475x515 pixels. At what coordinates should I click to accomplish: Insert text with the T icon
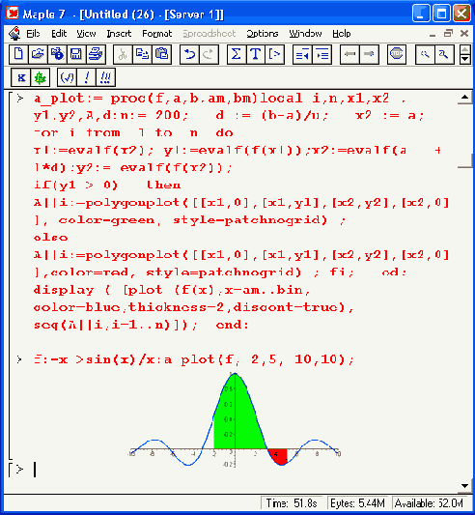[x=256, y=54]
